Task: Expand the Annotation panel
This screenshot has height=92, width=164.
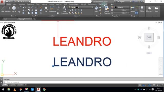Action: point(52,16)
